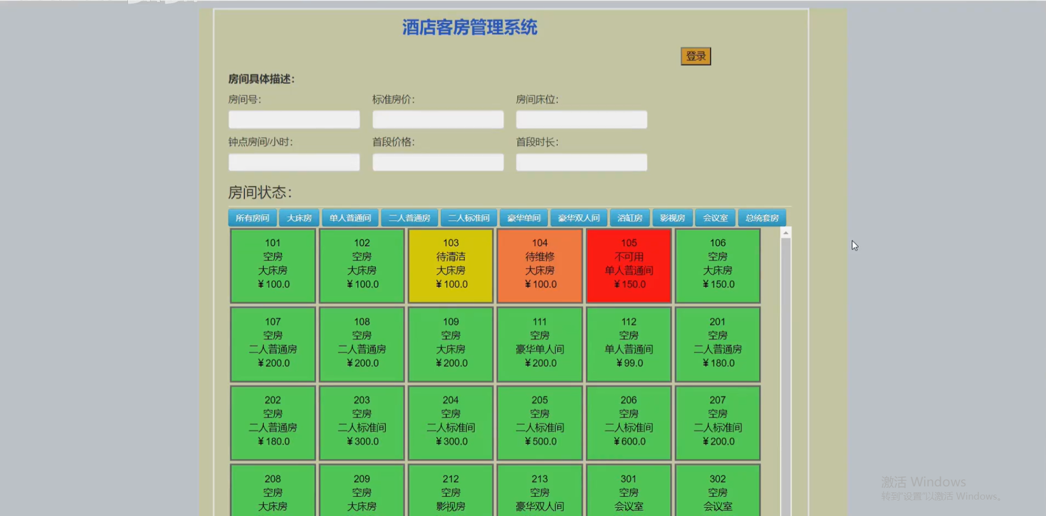Filter rooms by 单人普通间 type
This screenshot has height=516, width=1046.
pos(350,217)
